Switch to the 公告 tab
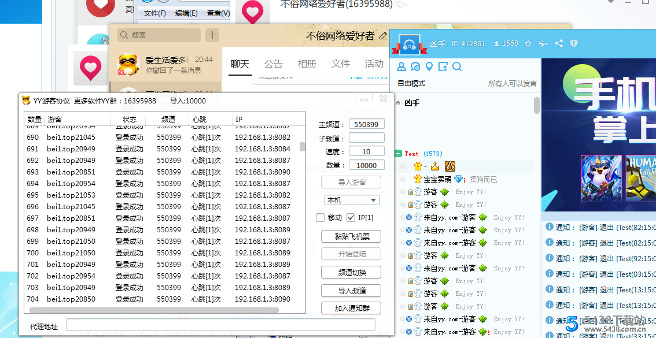This screenshot has width=656, height=338. point(273,64)
